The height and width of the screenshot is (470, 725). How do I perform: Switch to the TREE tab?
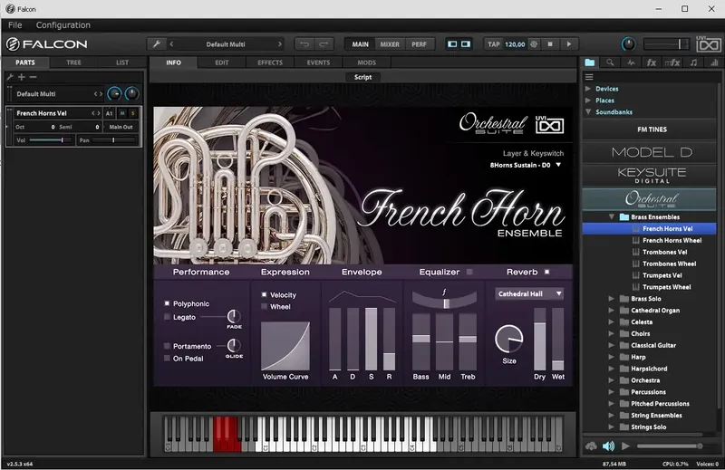tap(73, 62)
